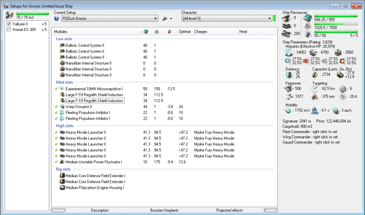Click the CPU usage bar 548.25 / 555
Image resolution: width=365 pixels, height=215 pixels.
(x=336, y=16)
